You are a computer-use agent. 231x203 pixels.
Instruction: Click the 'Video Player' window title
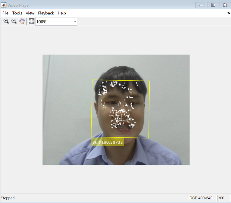click(x=18, y=5)
